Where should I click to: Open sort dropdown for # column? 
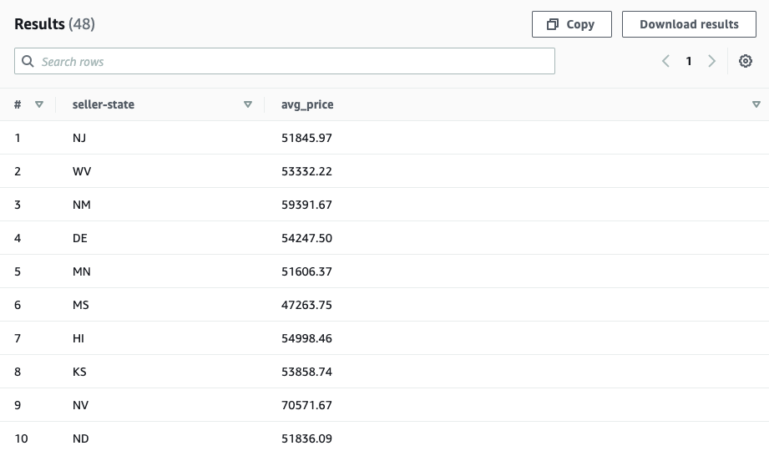39,104
